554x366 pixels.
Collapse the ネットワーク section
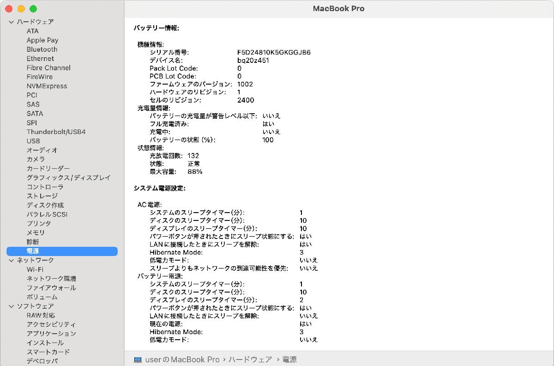(11, 260)
